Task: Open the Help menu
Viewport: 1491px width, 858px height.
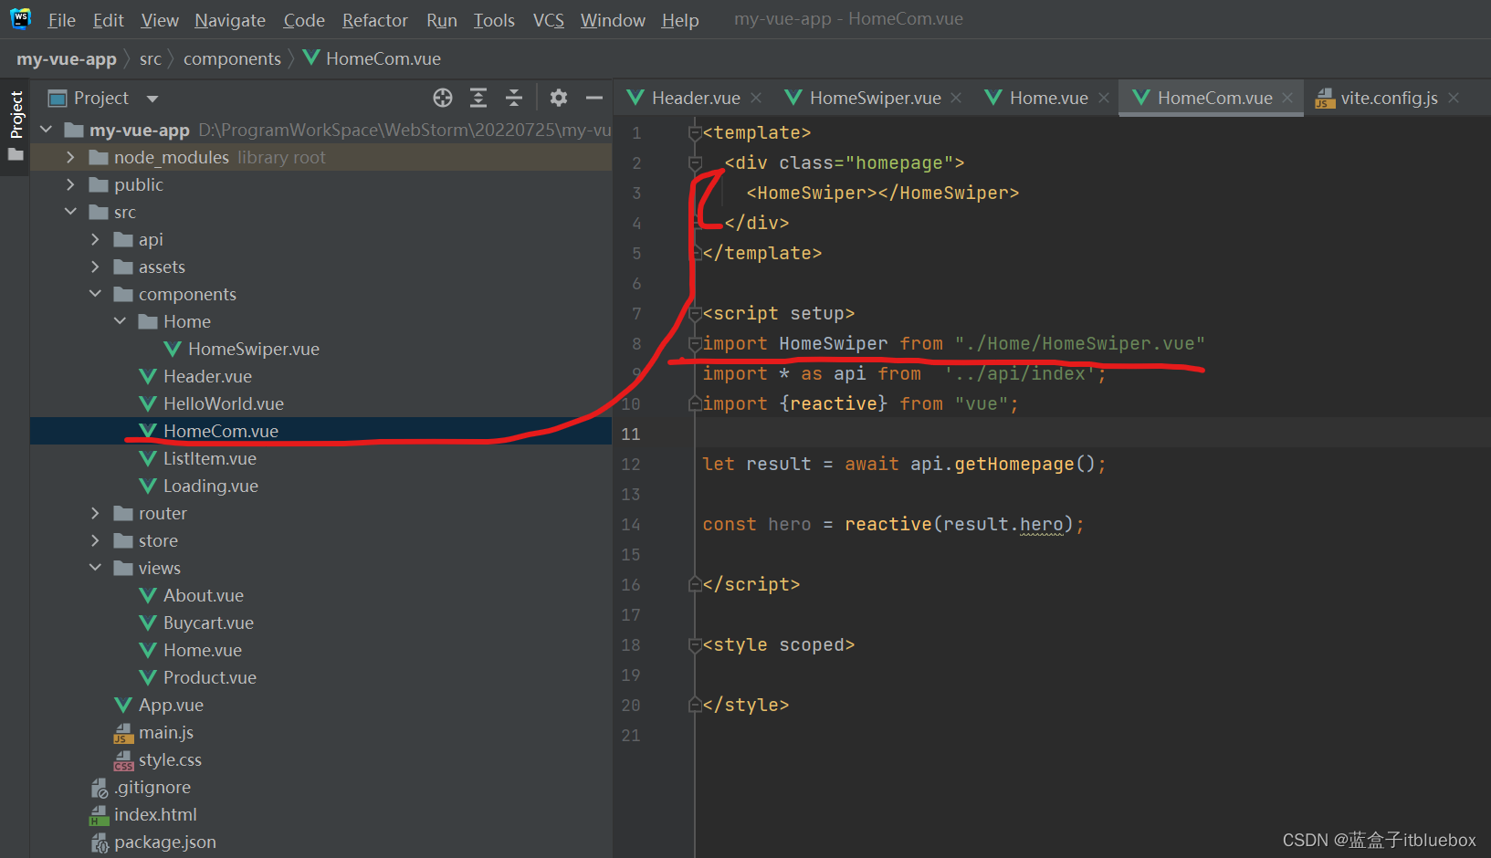Action: (680, 20)
